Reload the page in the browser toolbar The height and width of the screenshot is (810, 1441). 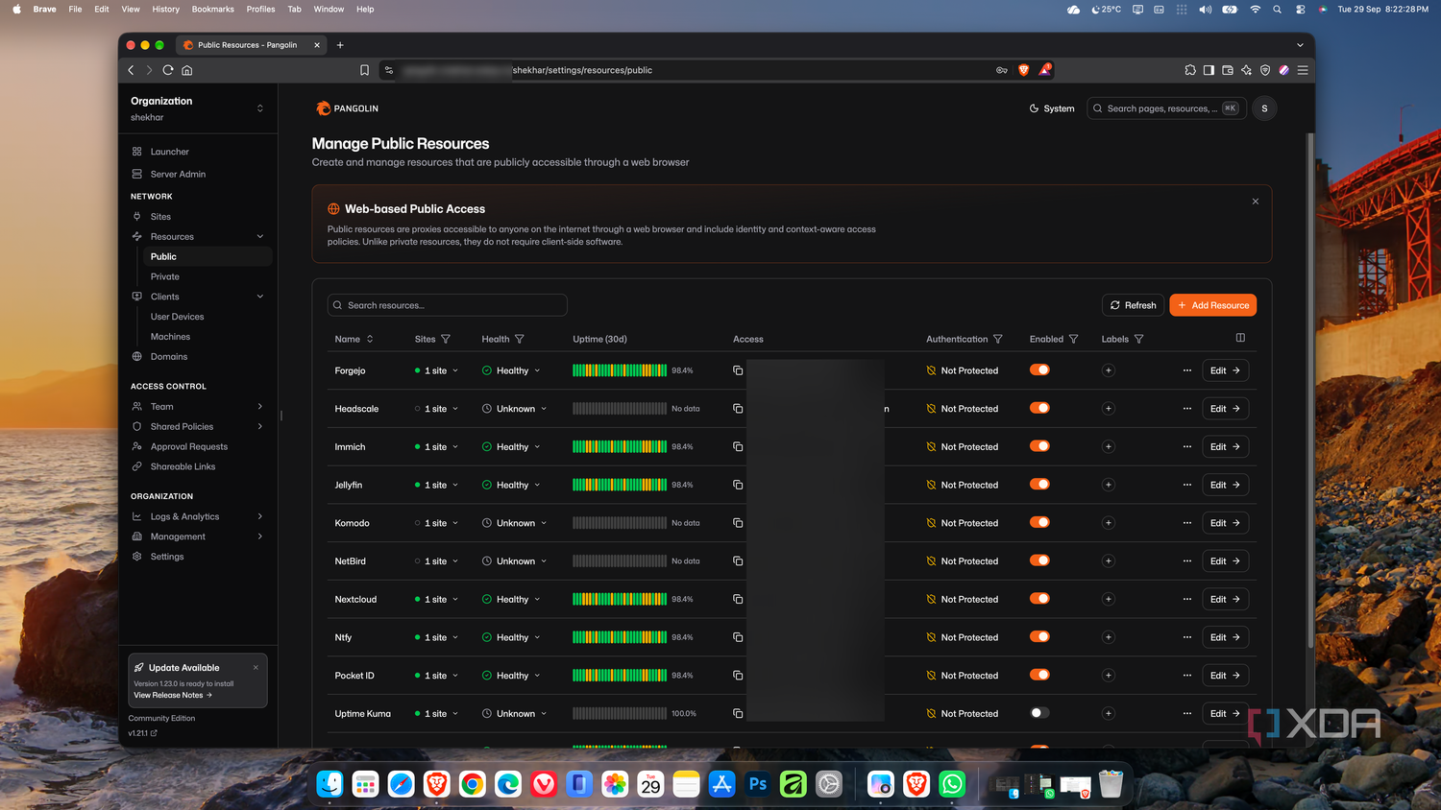pyautogui.click(x=168, y=70)
